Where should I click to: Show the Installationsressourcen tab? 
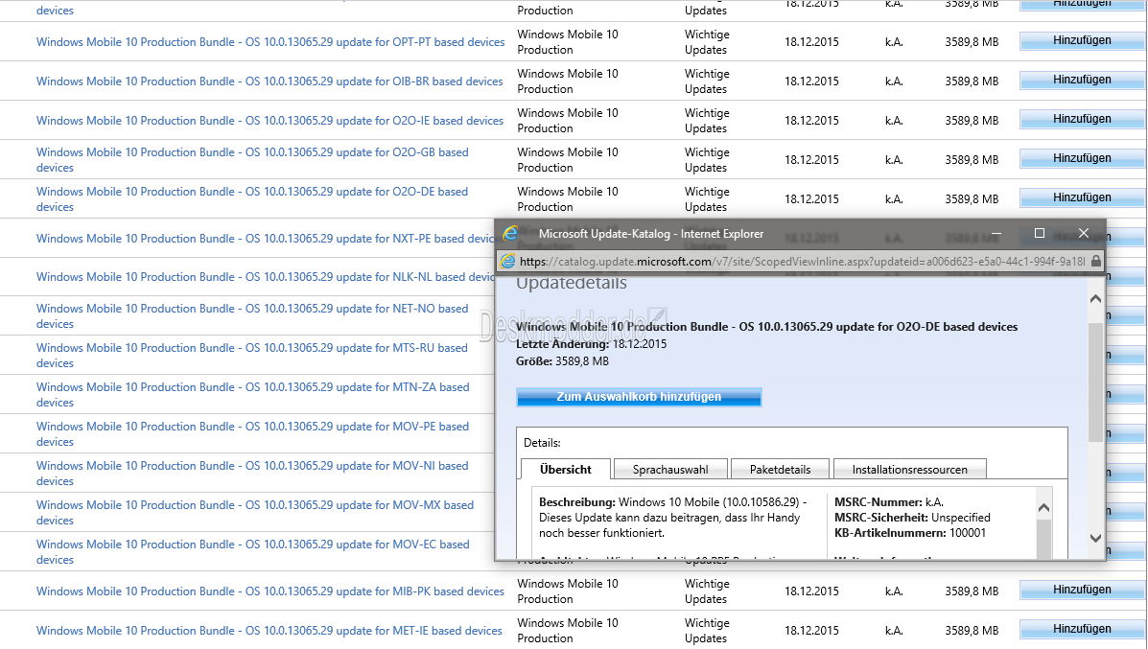pyautogui.click(x=909, y=470)
